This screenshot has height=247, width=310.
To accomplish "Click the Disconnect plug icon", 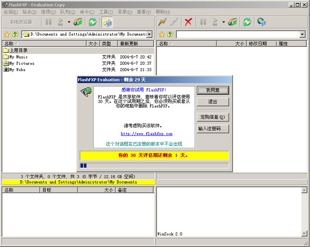I will tap(174, 22).
